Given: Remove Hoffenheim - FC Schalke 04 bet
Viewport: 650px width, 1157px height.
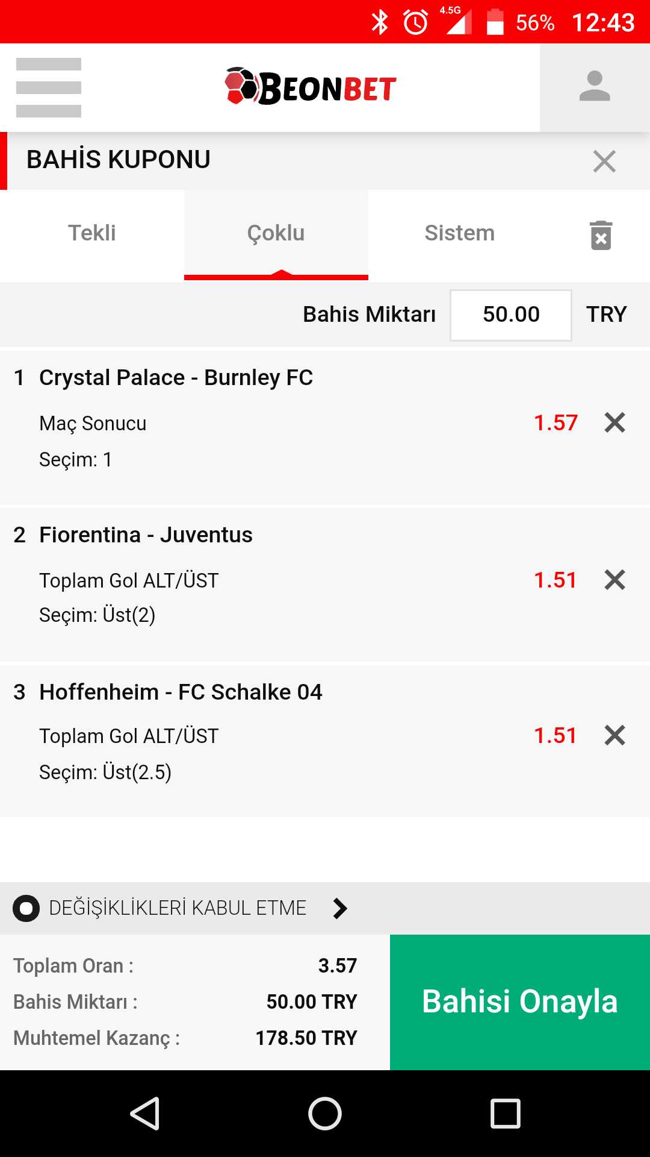Looking at the screenshot, I should [614, 735].
